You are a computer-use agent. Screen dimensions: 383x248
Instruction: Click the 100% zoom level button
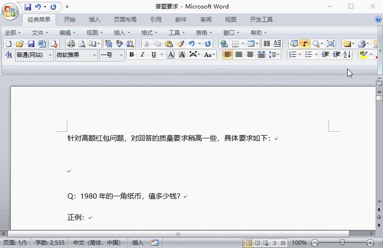point(299,243)
